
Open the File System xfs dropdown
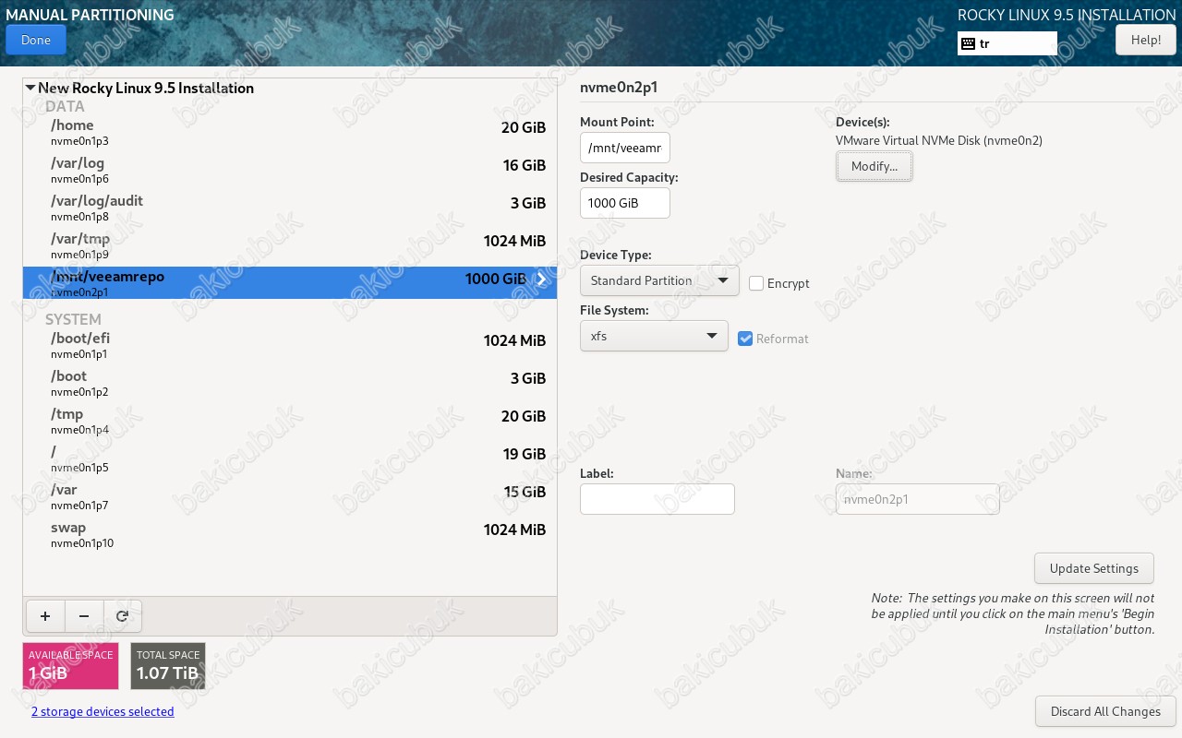point(654,336)
